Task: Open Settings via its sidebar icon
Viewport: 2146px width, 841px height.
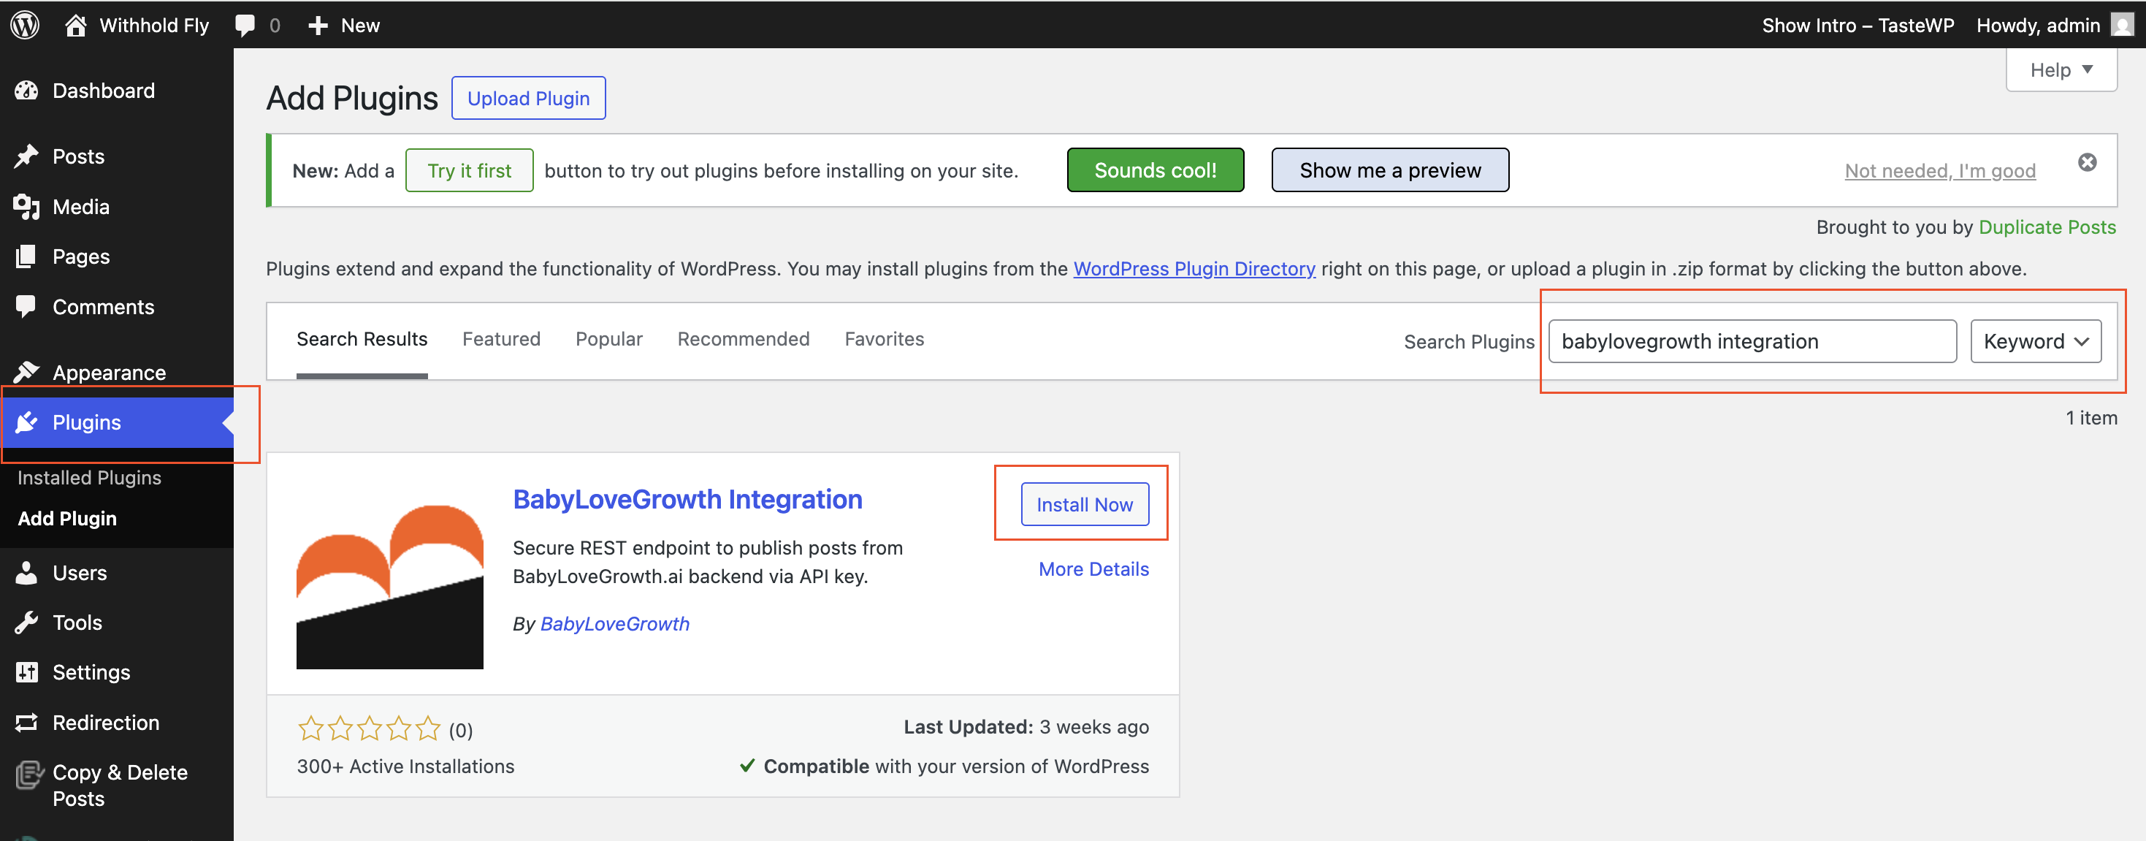Action: 26,671
